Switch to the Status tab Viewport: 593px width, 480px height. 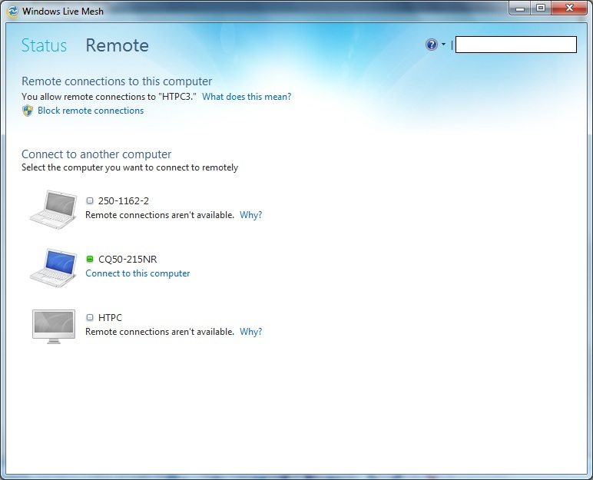pyautogui.click(x=44, y=45)
